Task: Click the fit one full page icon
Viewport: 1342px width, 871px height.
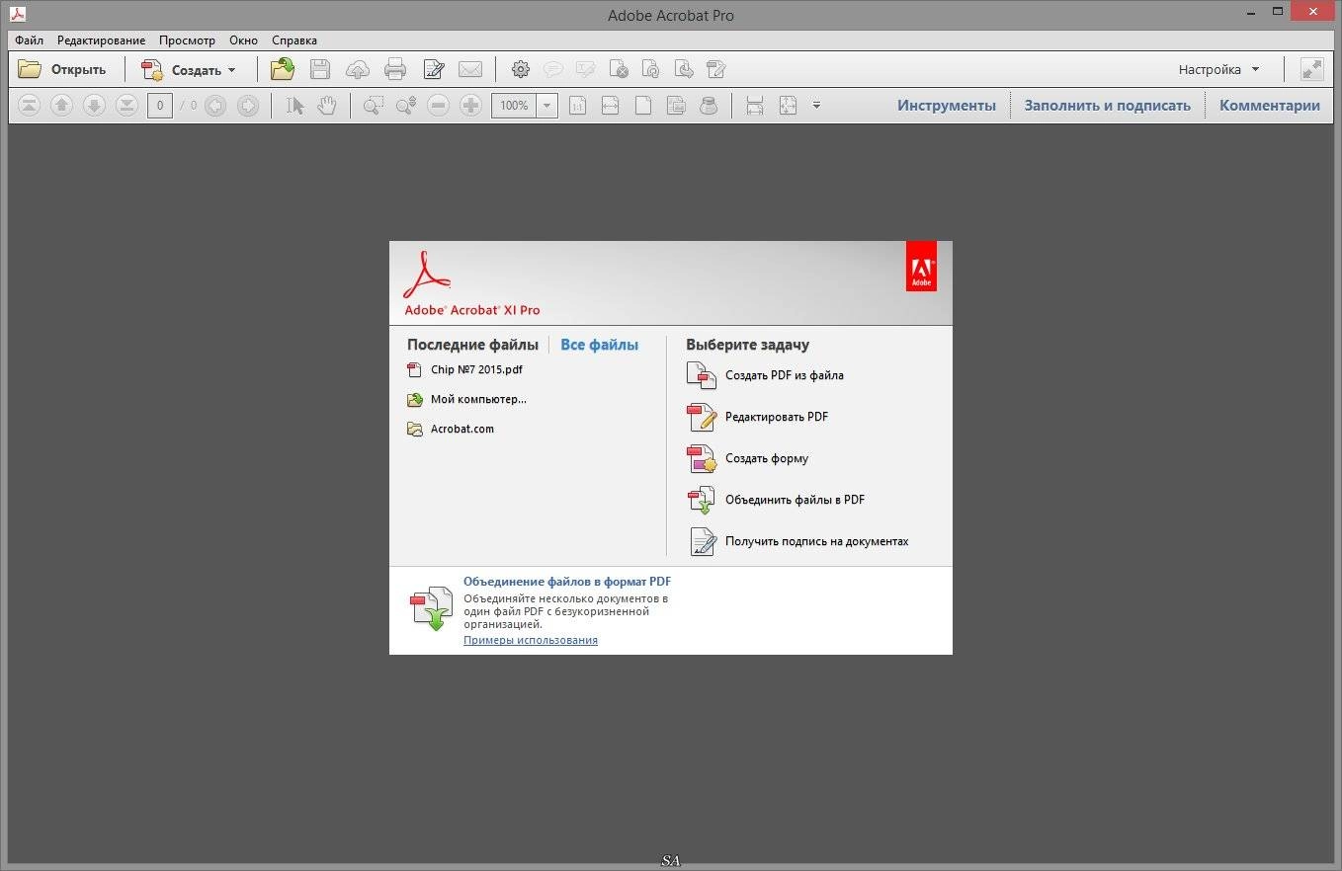Action: pyautogui.click(x=643, y=105)
